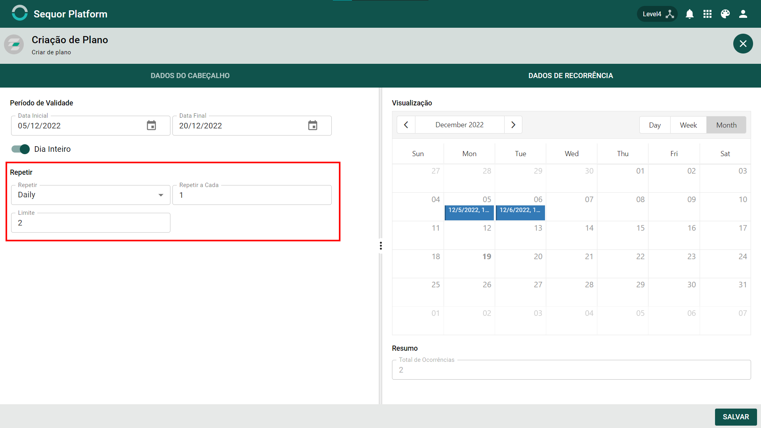Click the Sun column header

click(418, 154)
